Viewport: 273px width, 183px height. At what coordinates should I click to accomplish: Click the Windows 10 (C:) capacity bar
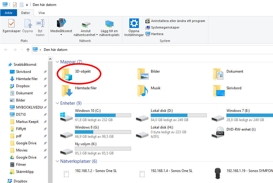[103, 115]
